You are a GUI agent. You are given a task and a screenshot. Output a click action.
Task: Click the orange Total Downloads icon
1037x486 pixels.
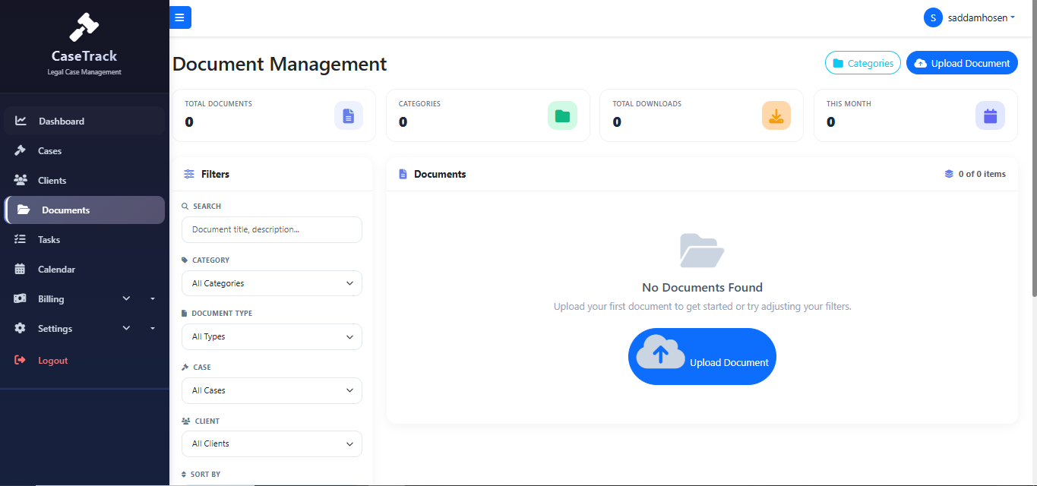[x=776, y=115]
